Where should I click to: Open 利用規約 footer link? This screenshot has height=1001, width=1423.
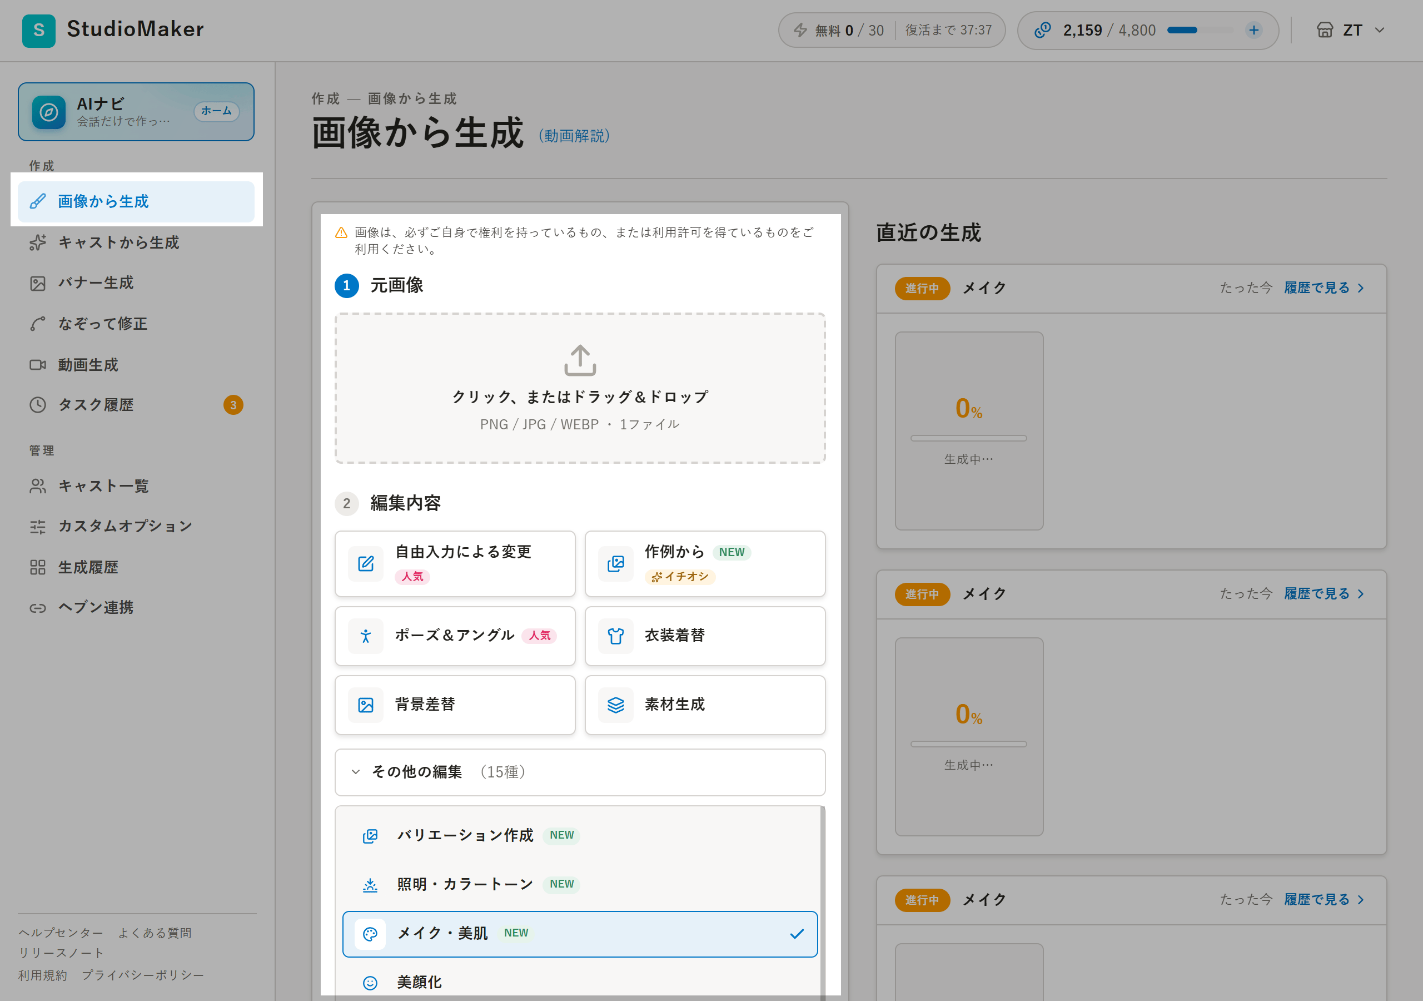pos(42,975)
